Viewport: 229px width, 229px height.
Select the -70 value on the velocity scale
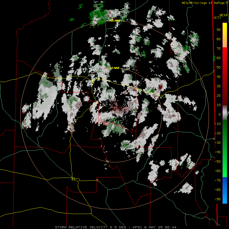pos(218,180)
